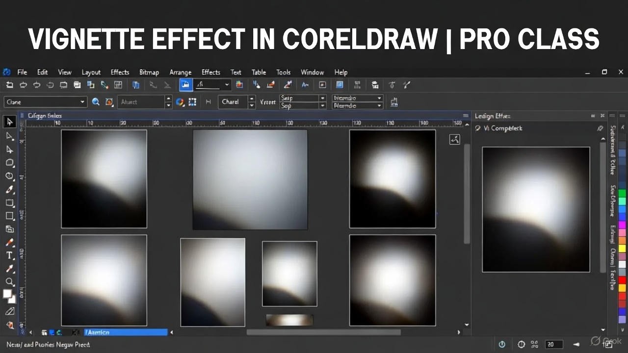This screenshot has height=353, width=628.
Task: Open the Window menu
Action: 312,72
